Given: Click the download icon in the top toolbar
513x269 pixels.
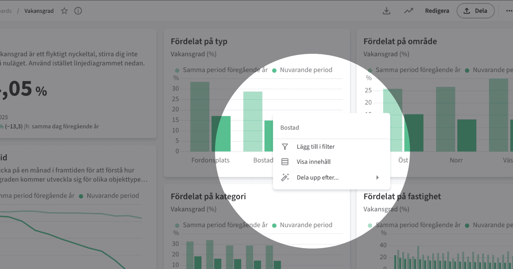Looking at the screenshot, I should 386,10.
